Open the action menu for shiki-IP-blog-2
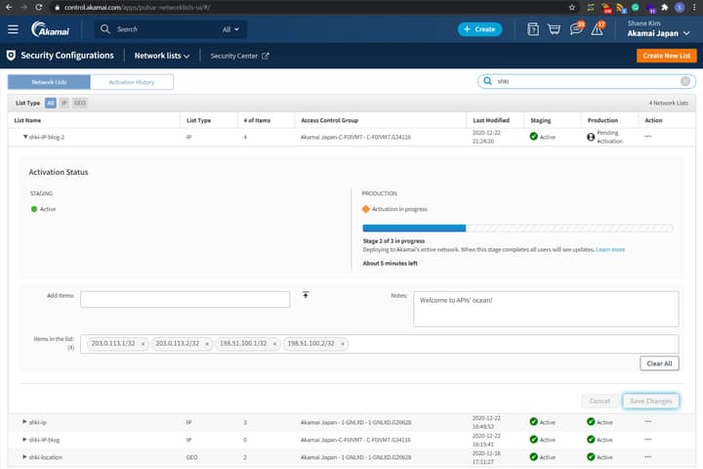Image resolution: width=703 pixels, height=469 pixels. tap(647, 137)
